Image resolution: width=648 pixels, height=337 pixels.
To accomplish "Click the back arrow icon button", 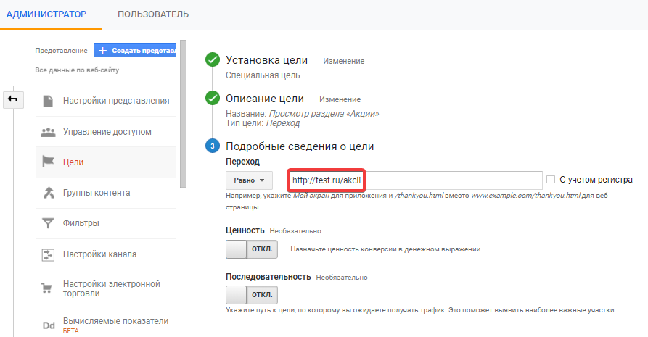I will point(13,99).
